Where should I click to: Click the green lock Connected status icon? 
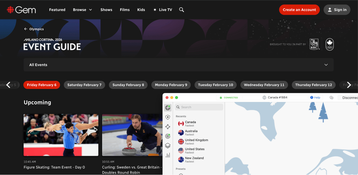(x=221, y=98)
